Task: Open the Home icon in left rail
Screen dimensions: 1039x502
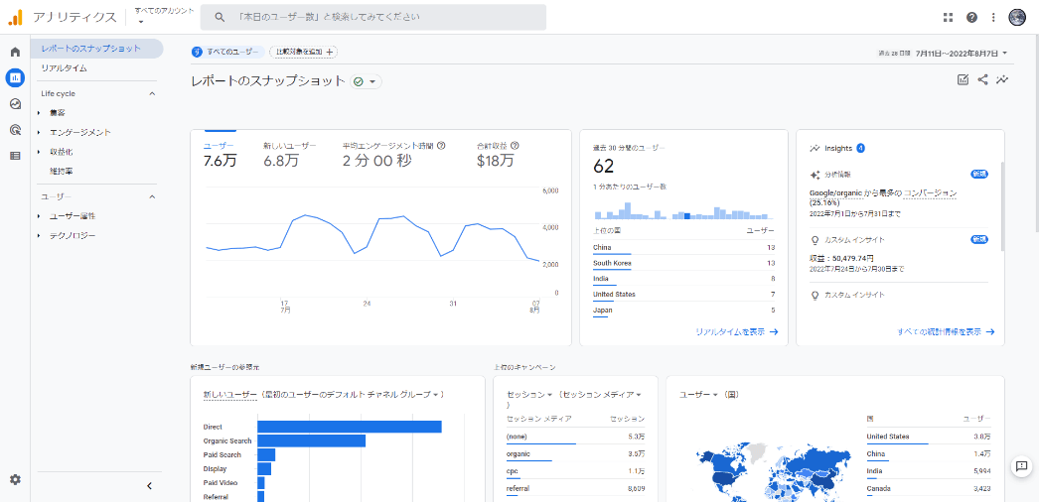Action: pos(15,53)
